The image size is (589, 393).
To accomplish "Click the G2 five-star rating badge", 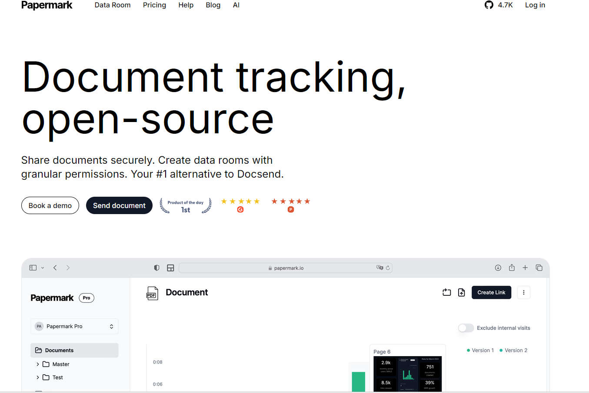I will [x=240, y=205].
